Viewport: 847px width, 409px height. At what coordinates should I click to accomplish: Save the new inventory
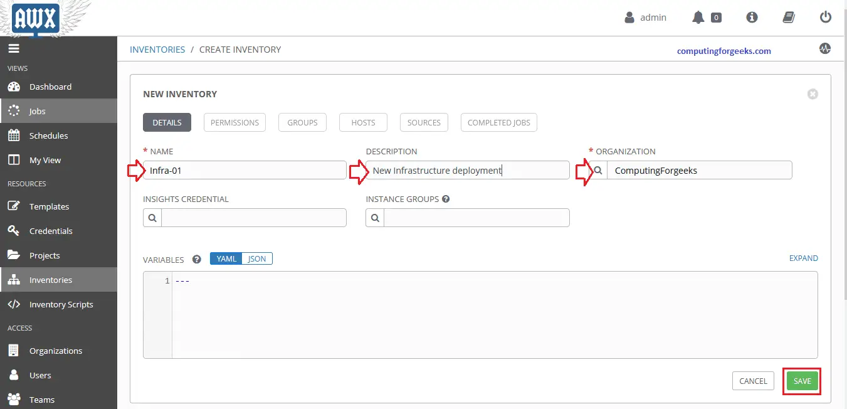click(801, 381)
